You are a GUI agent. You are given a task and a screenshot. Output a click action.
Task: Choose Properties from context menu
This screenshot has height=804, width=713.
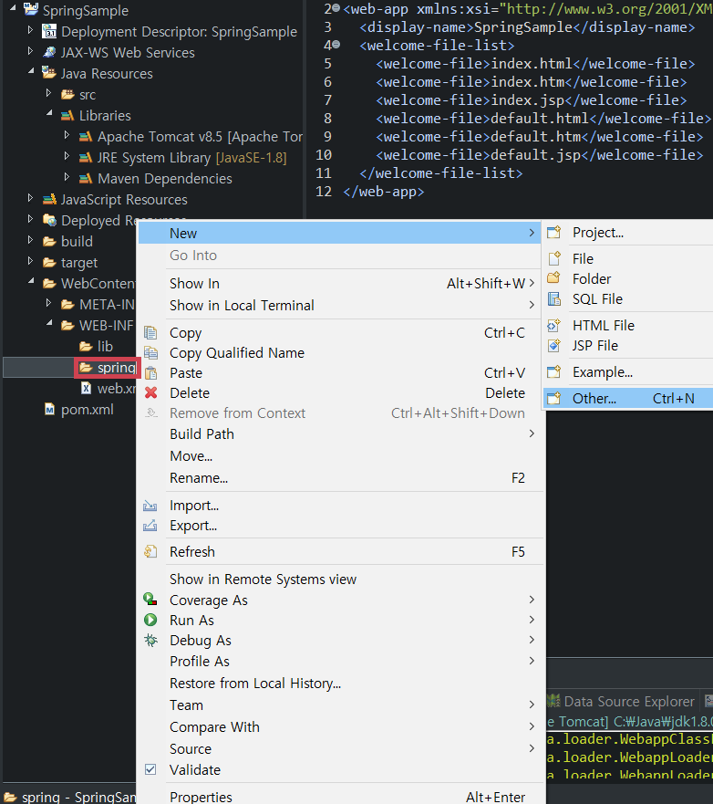341,796
